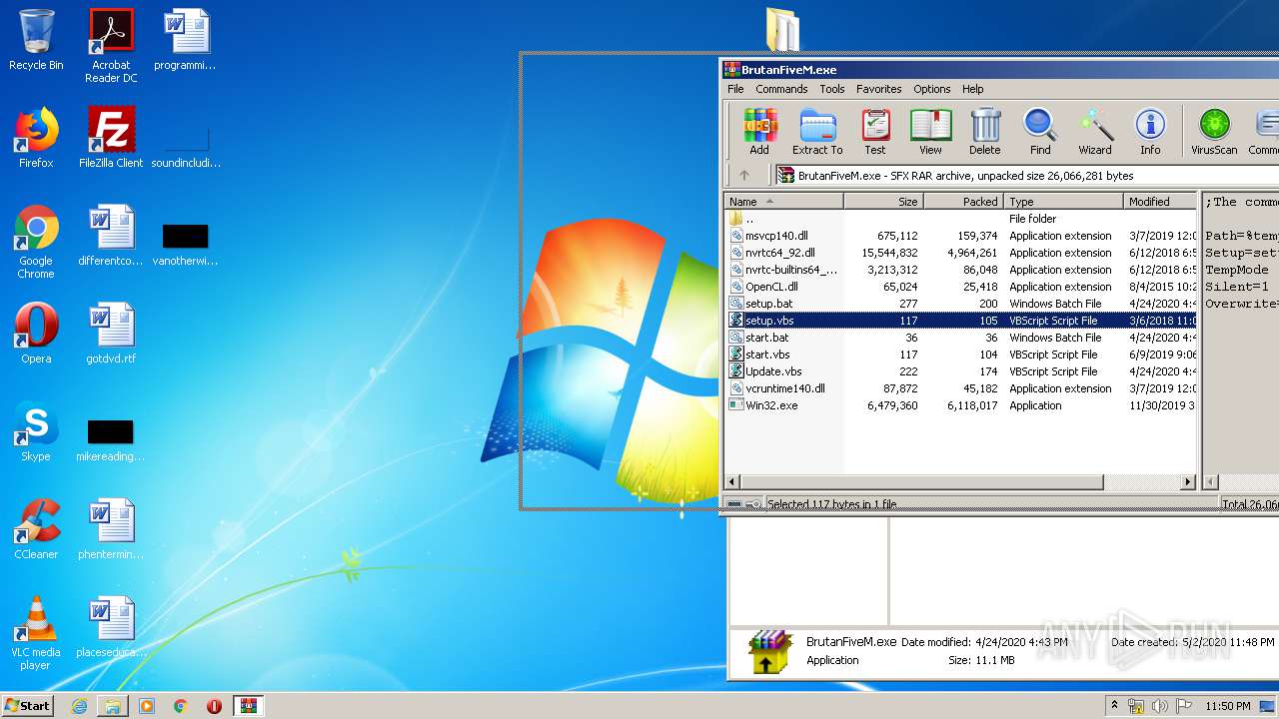
Task: Click the Add archive toolbar icon
Action: (759, 132)
